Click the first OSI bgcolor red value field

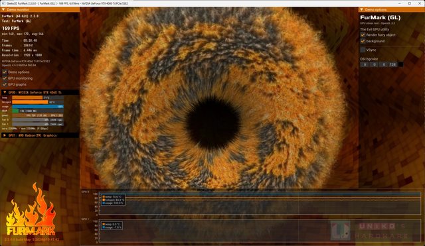pos(365,64)
